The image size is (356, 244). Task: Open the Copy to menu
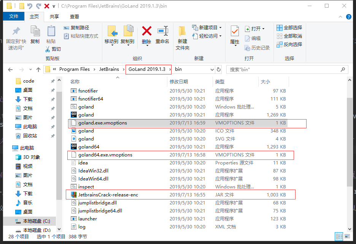pos(127,36)
